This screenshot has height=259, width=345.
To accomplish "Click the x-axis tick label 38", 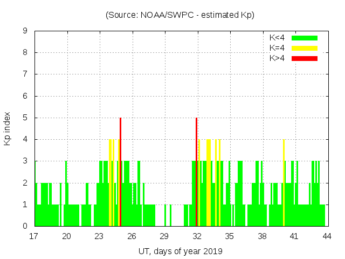I will coord(261,236).
